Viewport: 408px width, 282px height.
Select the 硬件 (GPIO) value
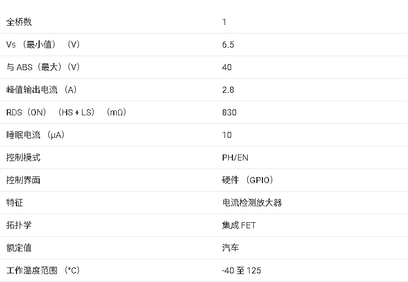(x=248, y=180)
